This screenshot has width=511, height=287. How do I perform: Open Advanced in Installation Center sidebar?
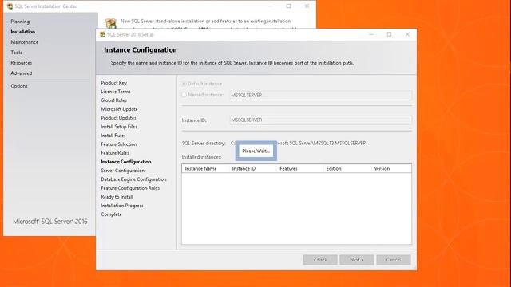coord(22,73)
